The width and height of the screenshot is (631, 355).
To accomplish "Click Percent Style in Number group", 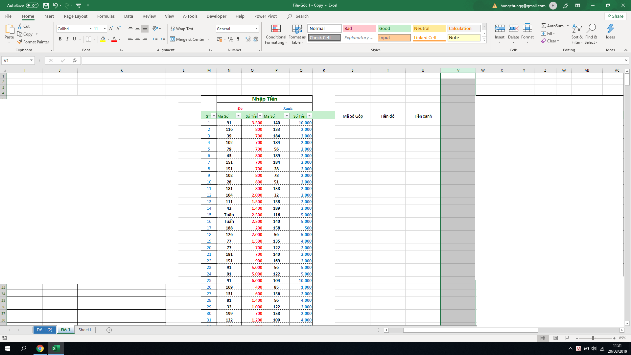I will [x=231, y=39].
